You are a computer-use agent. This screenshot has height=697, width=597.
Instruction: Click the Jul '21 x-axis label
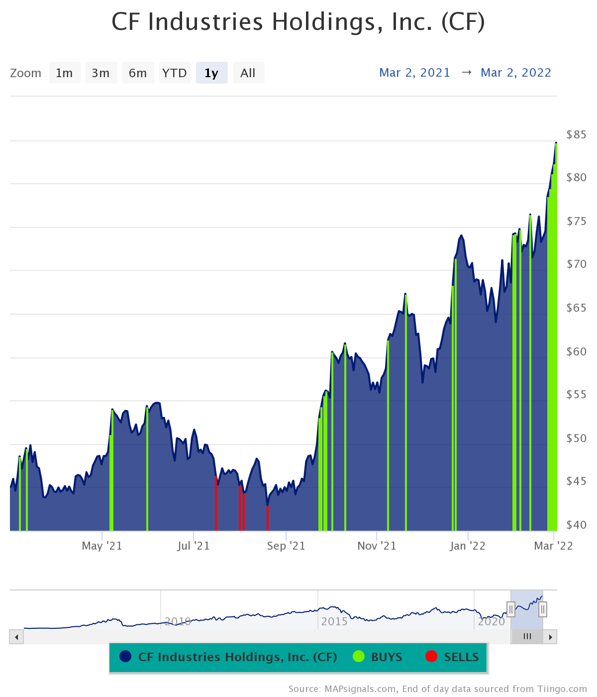[194, 546]
